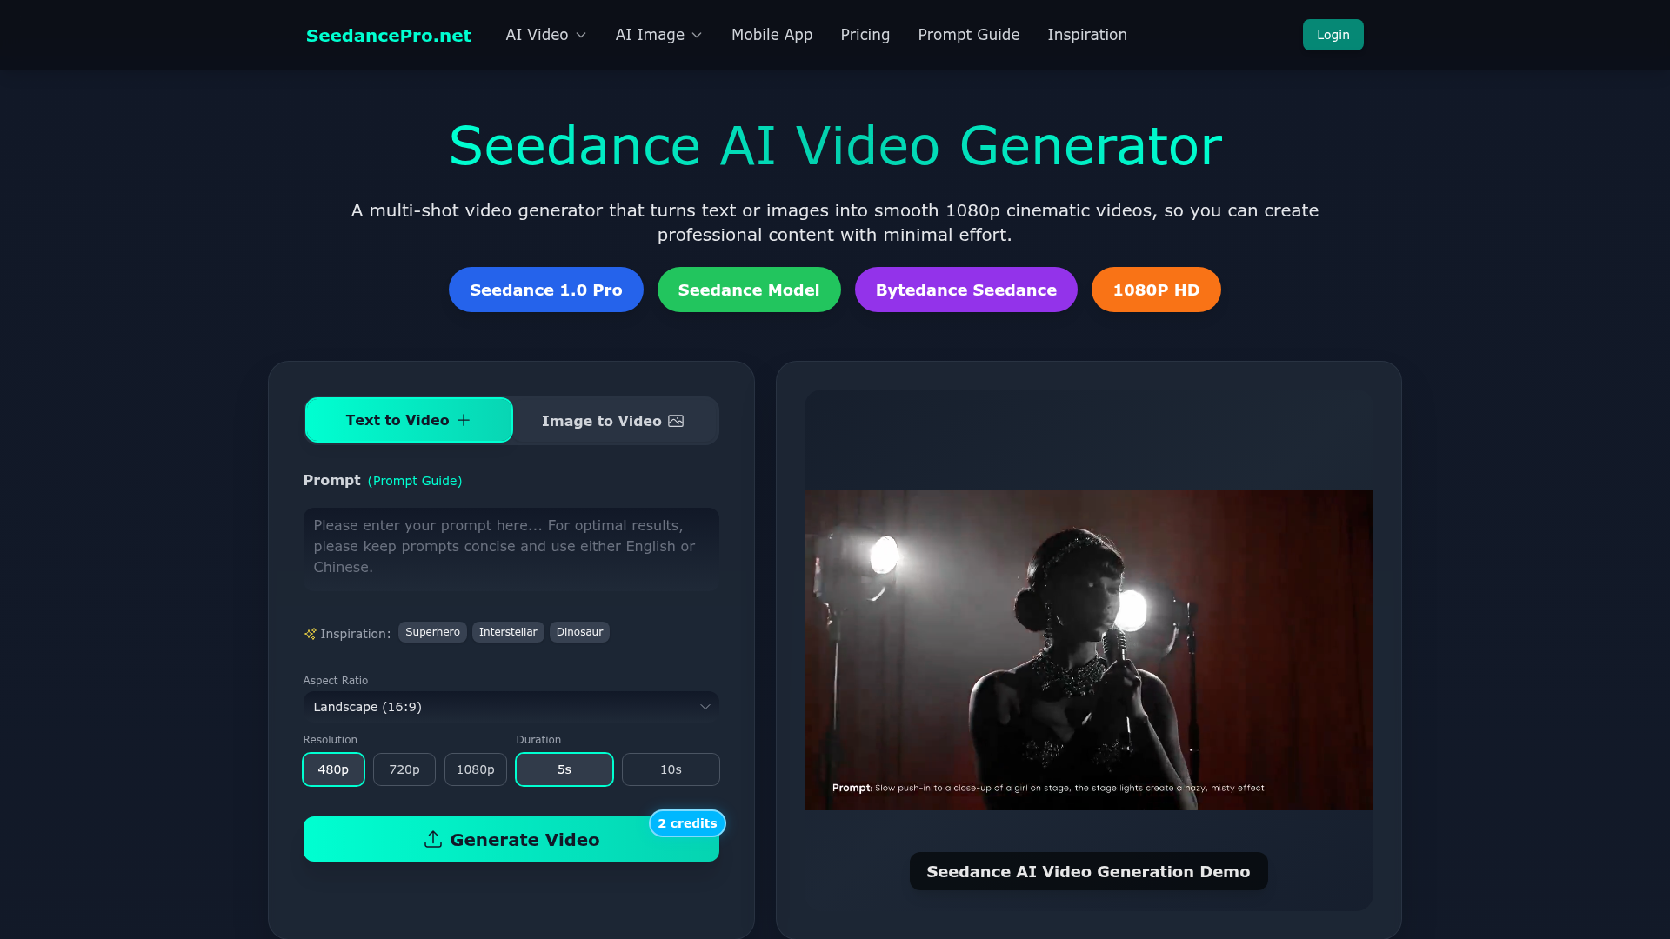Click the demo video of the singer
Screen dimensions: 1670x939
coord(1089,650)
